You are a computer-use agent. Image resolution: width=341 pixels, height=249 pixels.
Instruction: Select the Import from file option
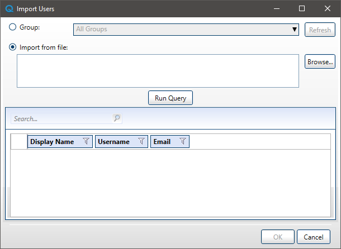click(13, 47)
